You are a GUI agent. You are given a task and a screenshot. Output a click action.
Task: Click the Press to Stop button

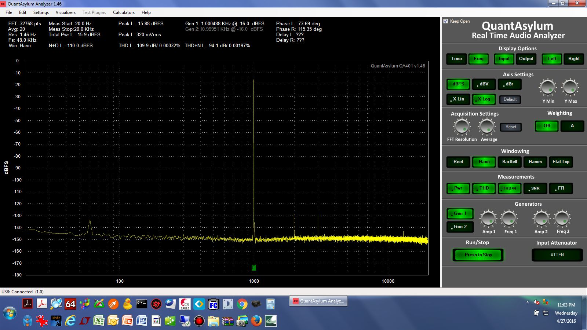pyautogui.click(x=478, y=255)
